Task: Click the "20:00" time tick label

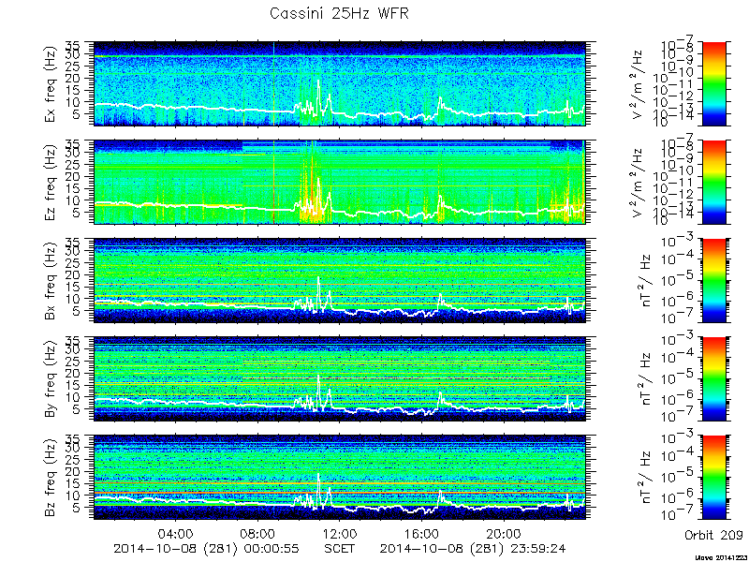Action: (x=503, y=533)
